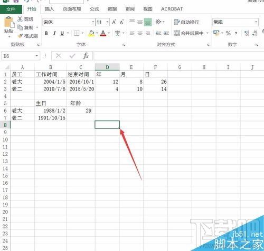Click the 文件 file button
The image size is (264, 251).
[11, 9]
